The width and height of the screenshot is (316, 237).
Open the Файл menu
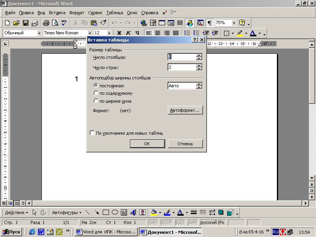10,13
